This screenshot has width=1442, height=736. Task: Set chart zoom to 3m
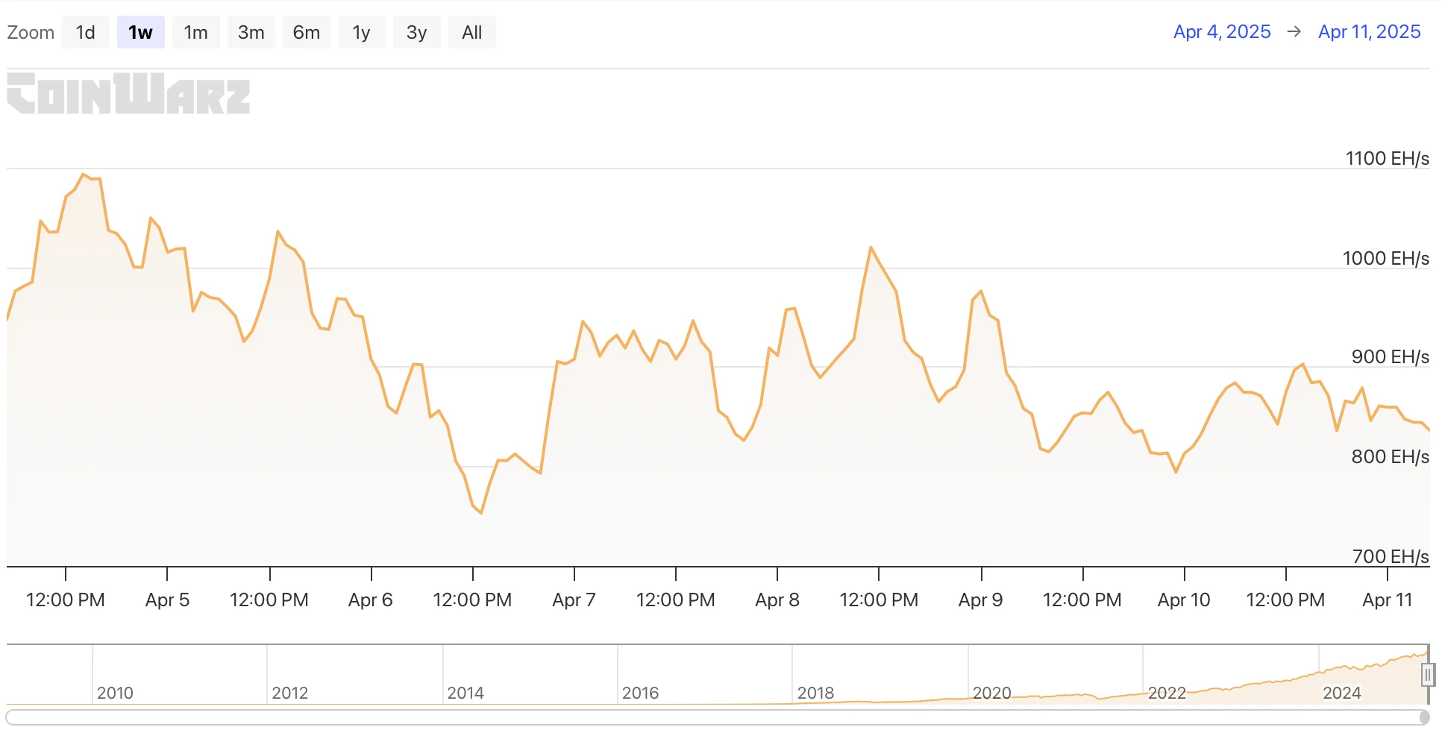(251, 33)
